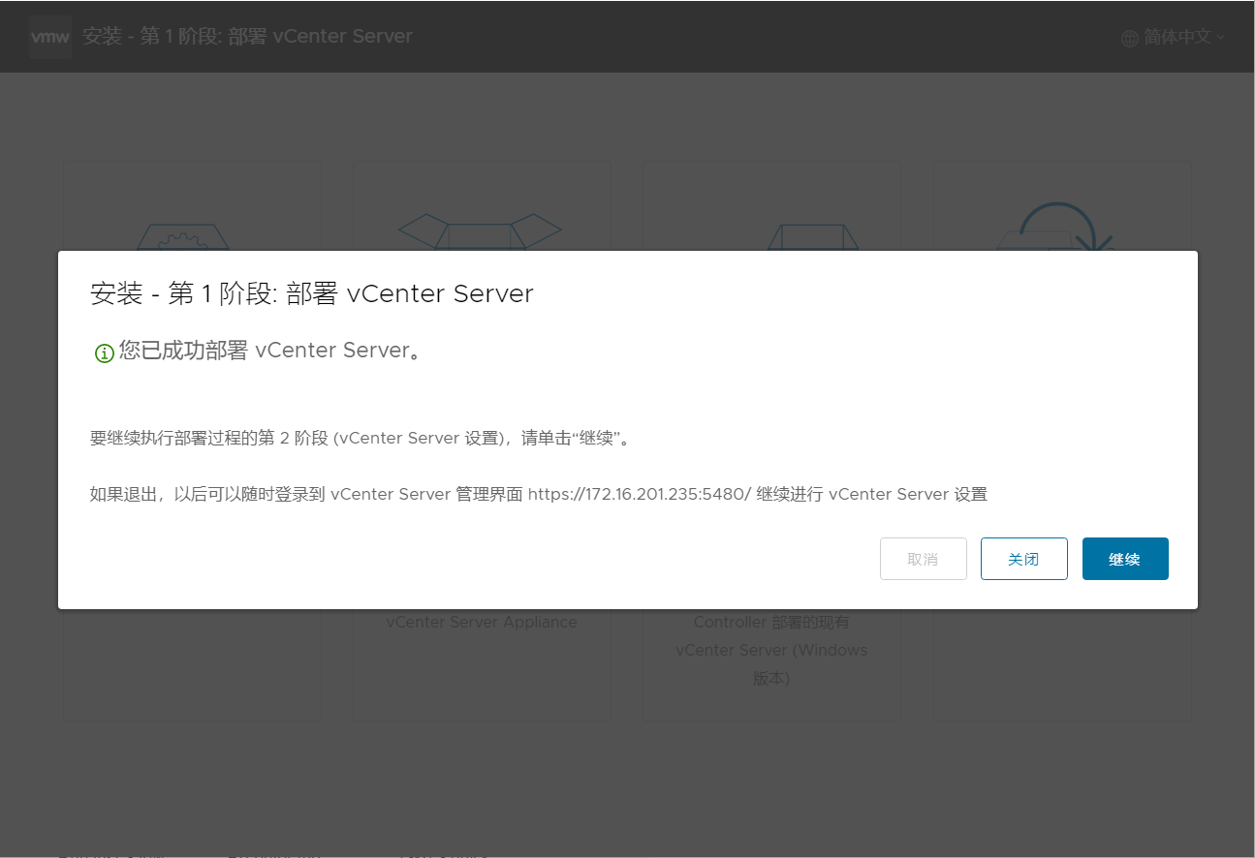Open the 简体中文 language dropdown
Viewport: 1255px width, 858px height.
1173,37
